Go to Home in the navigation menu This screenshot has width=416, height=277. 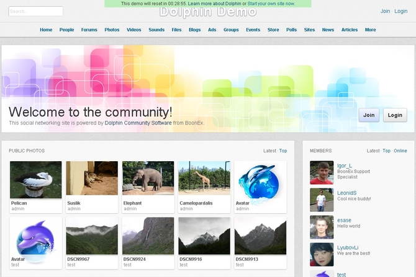pos(46,30)
